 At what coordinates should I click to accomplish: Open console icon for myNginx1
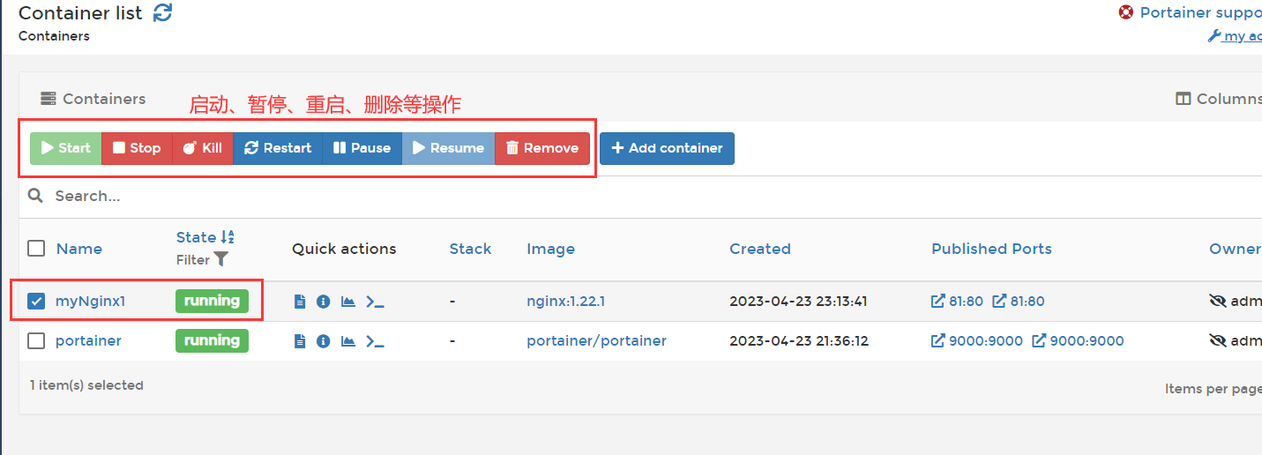click(x=375, y=302)
